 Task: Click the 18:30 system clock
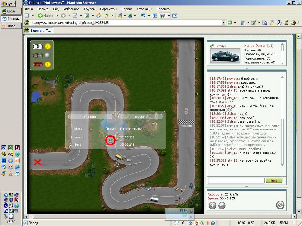(11, 222)
